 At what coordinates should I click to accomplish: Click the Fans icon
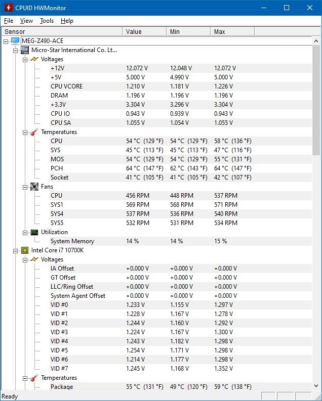tap(34, 187)
